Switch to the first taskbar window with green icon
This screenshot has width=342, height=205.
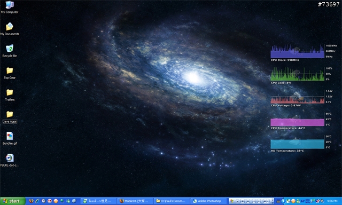click(x=98, y=201)
